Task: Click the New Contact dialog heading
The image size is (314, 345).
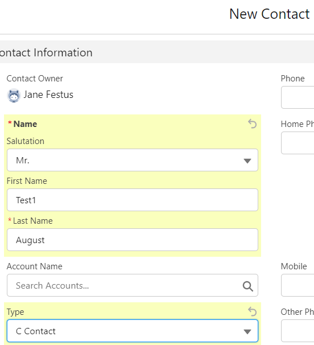Action: 270,14
